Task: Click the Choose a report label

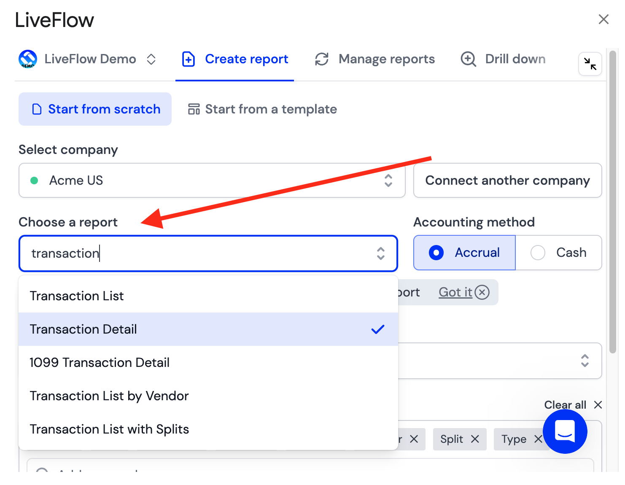Action: click(68, 222)
